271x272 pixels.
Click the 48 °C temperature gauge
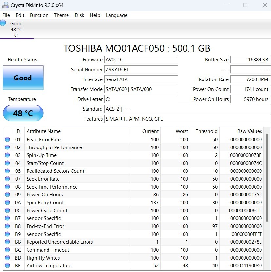coord(23,113)
